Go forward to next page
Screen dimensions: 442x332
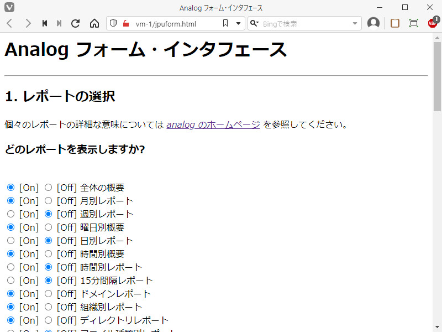coord(28,23)
